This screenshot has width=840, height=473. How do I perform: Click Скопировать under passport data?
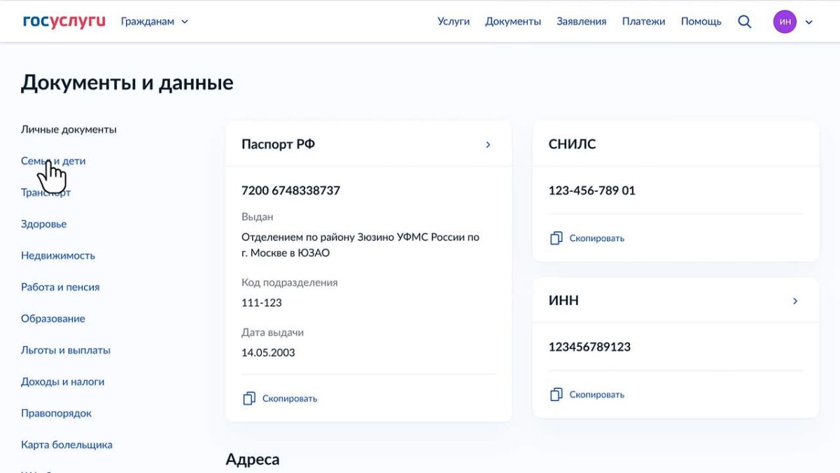290,399
